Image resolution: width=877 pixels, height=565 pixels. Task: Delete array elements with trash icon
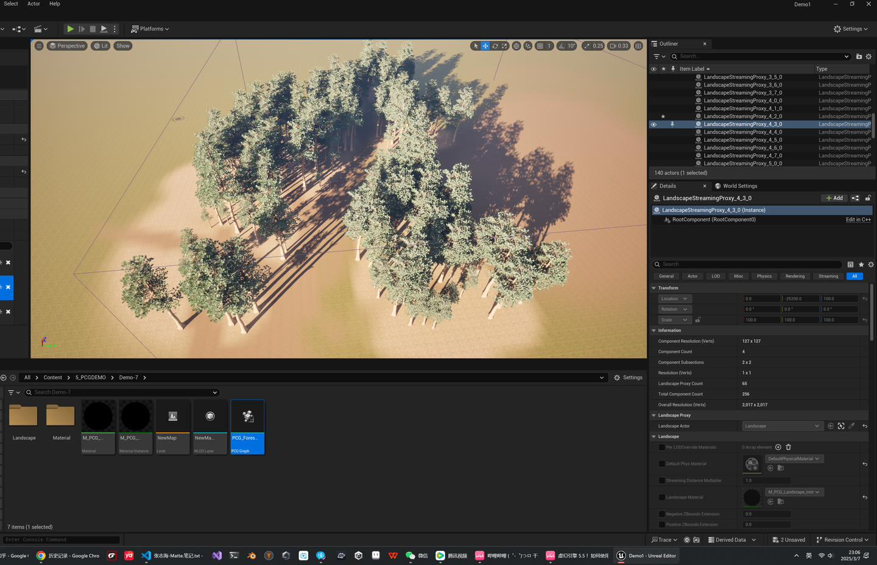788,447
